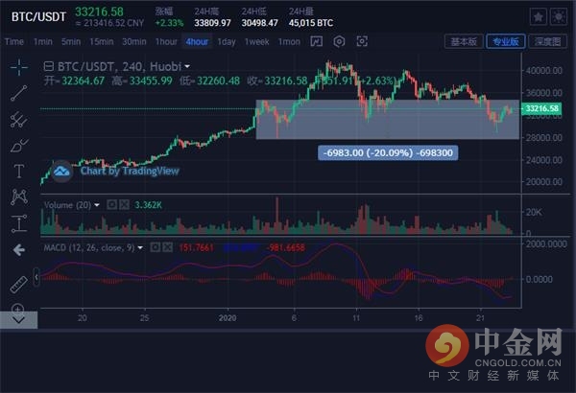Image resolution: width=576 pixels, height=393 pixels.
Task: Select the pitchfork drawing tool
Action: point(19,119)
